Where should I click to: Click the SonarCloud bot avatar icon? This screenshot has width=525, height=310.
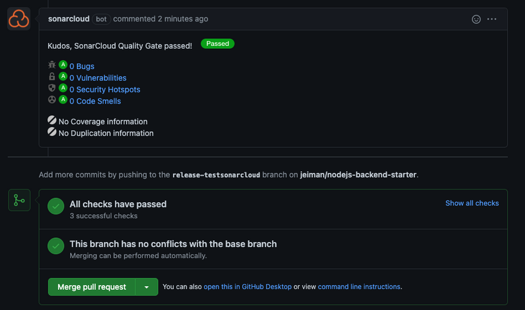[19, 18]
